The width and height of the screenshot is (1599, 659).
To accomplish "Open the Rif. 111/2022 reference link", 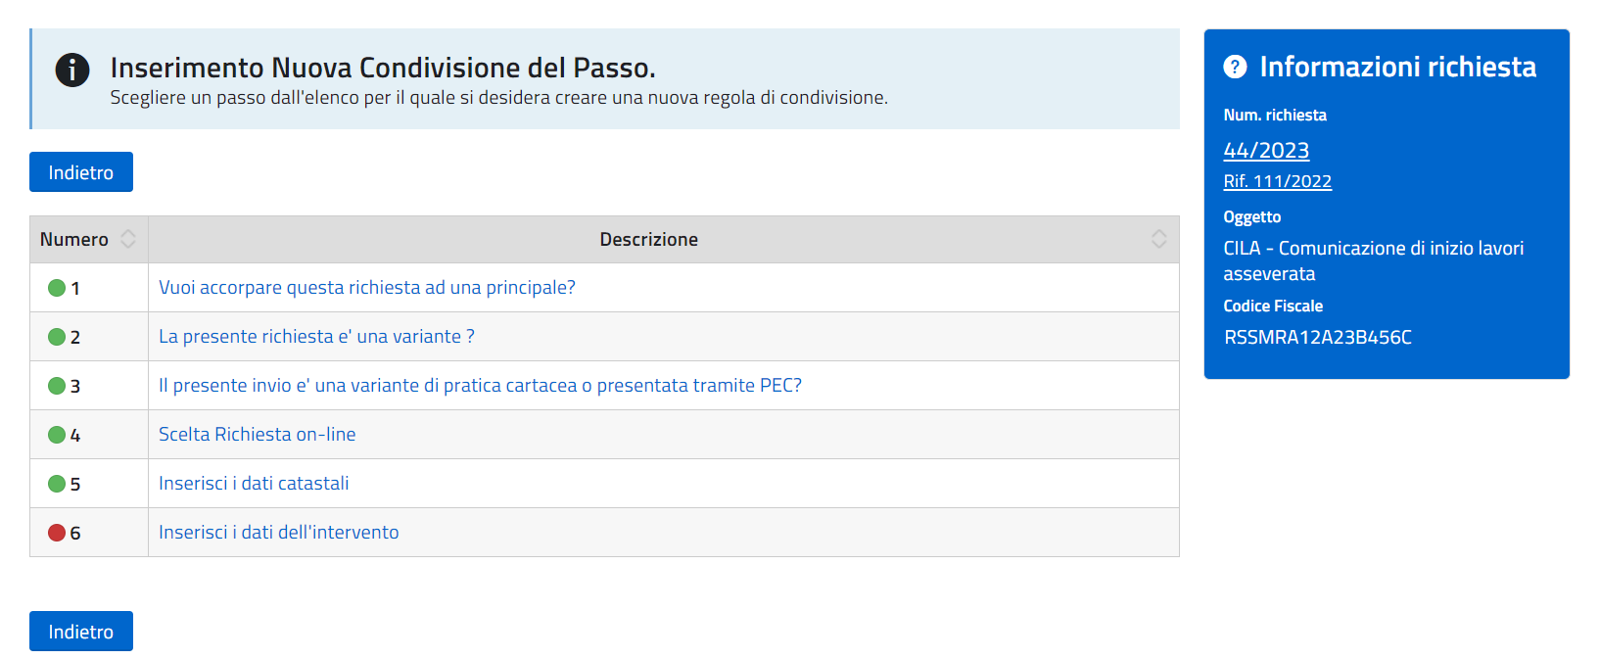I will 1277,181.
